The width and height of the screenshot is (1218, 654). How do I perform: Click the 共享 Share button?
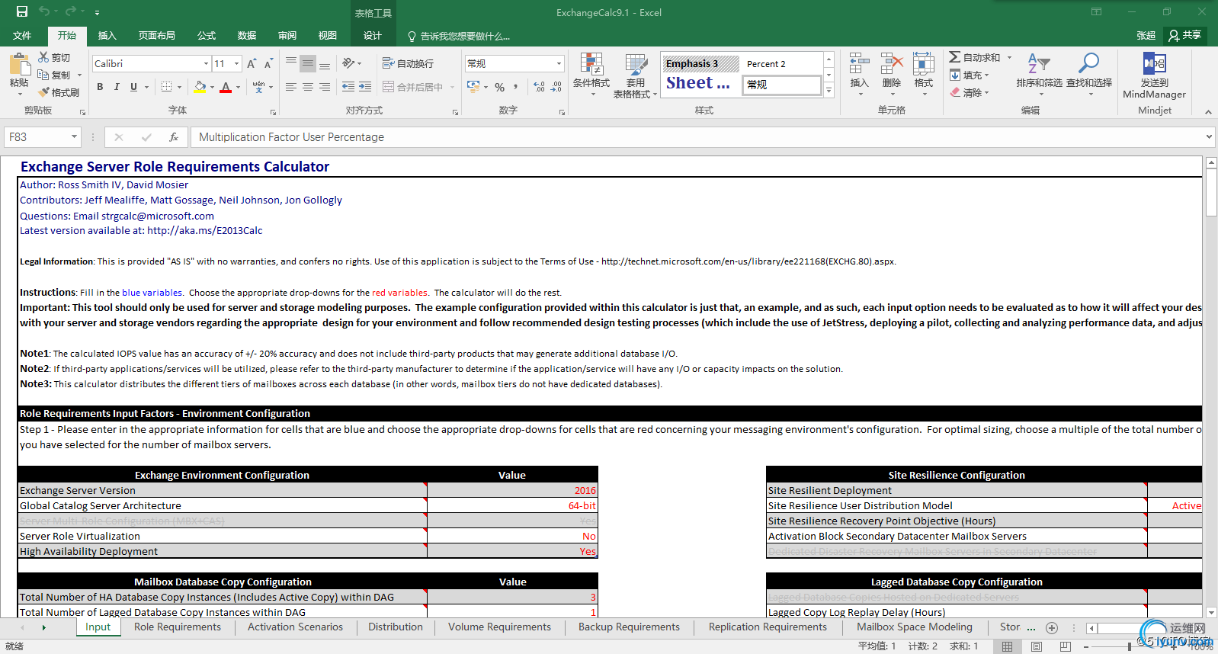click(1185, 35)
